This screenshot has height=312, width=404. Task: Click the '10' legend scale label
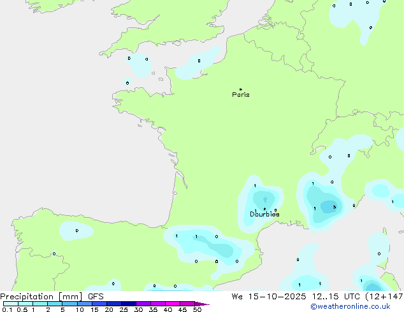coord(80,309)
